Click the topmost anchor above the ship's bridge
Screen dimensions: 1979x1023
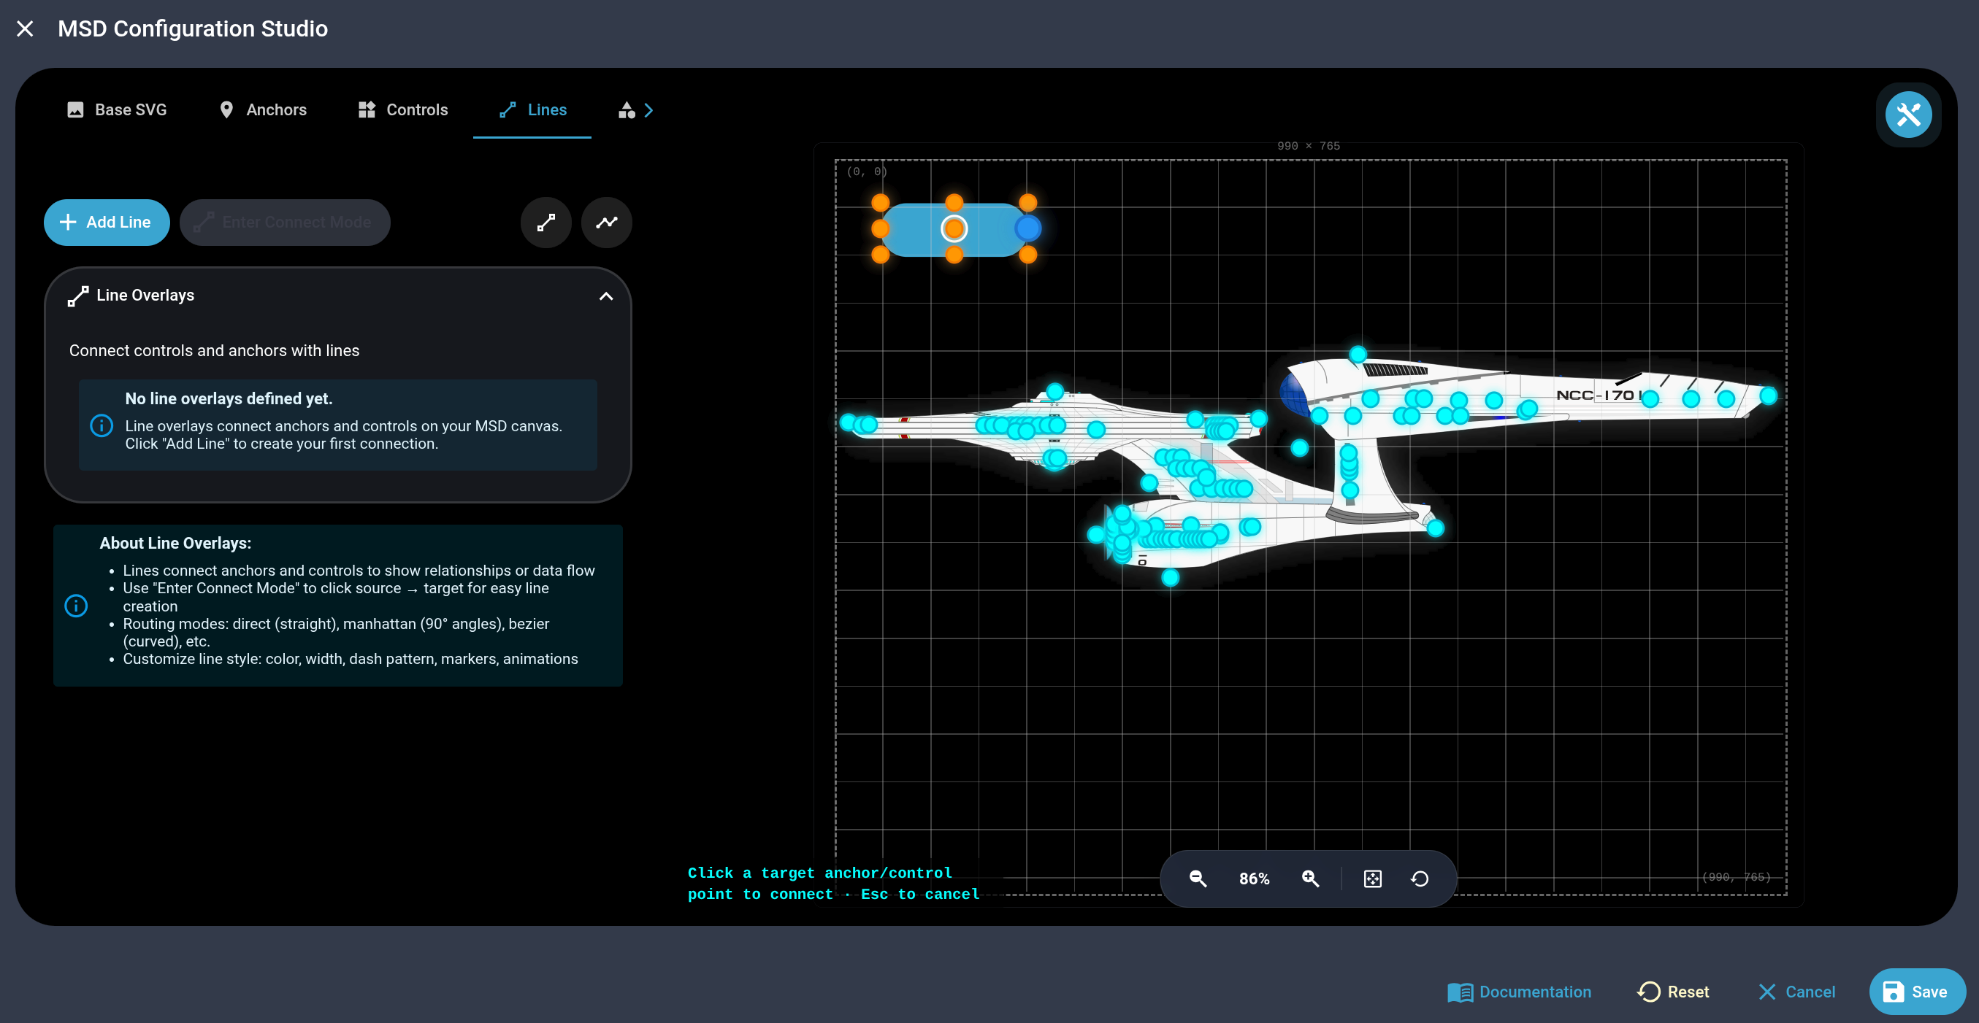1358,355
